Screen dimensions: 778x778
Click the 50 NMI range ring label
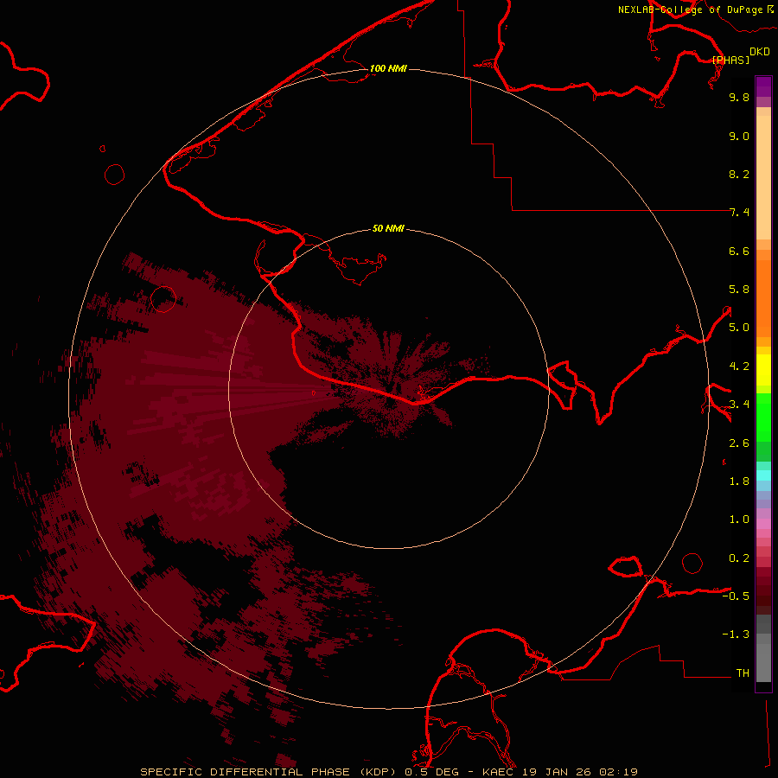click(388, 229)
